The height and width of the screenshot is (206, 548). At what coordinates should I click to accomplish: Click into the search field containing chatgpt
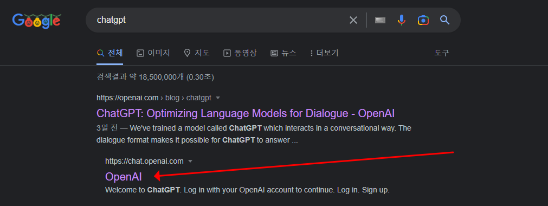220,20
